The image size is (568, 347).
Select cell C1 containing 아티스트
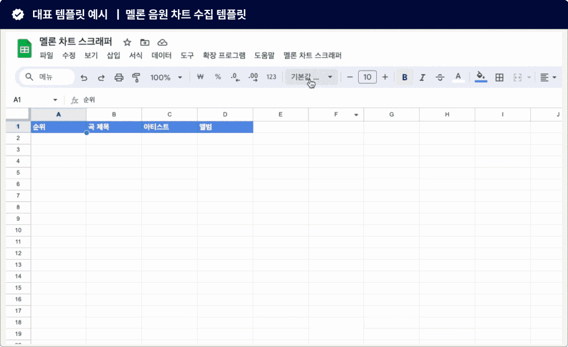point(169,127)
